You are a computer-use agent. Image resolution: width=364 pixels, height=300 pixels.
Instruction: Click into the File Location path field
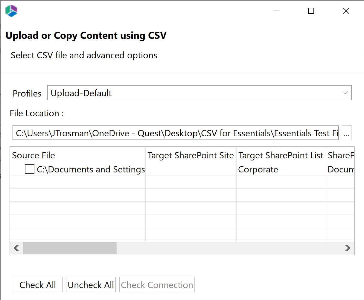click(x=175, y=133)
